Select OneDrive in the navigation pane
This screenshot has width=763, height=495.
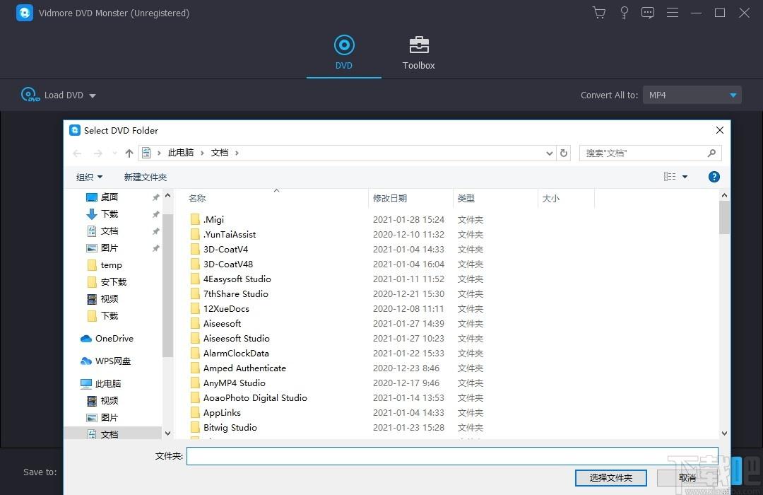pyautogui.click(x=114, y=338)
